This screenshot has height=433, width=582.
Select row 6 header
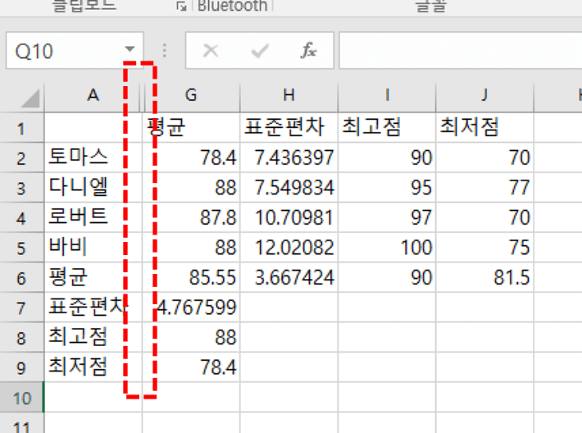21,278
